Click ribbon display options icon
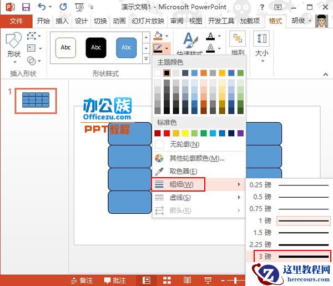This screenshot has height=286, width=333. (277, 7)
